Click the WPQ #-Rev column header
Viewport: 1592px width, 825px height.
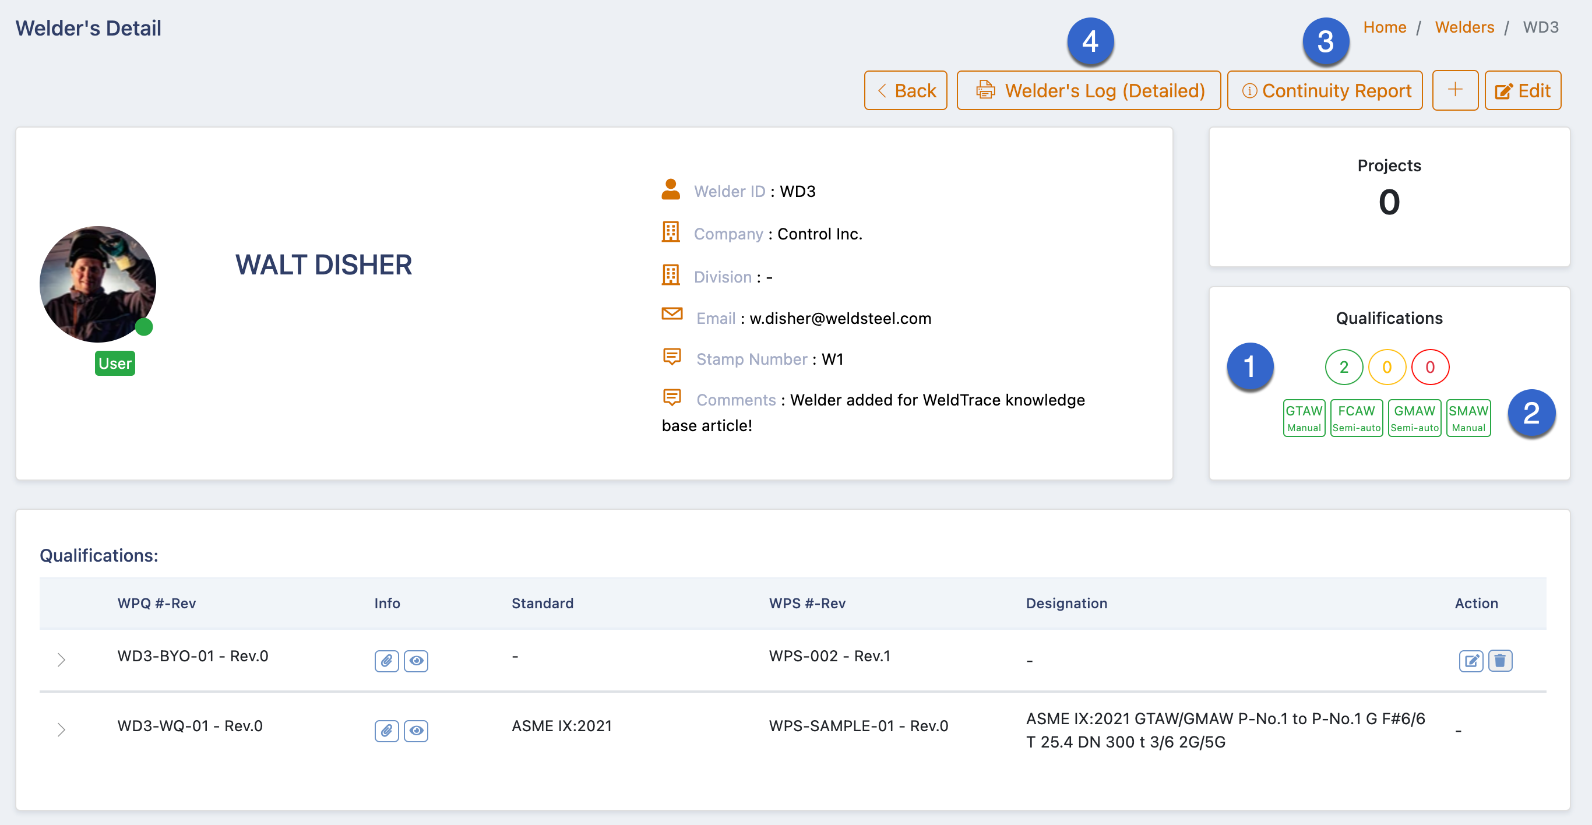point(156,603)
